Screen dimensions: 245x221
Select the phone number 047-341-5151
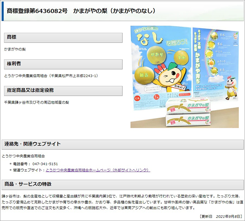coord(45,164)
